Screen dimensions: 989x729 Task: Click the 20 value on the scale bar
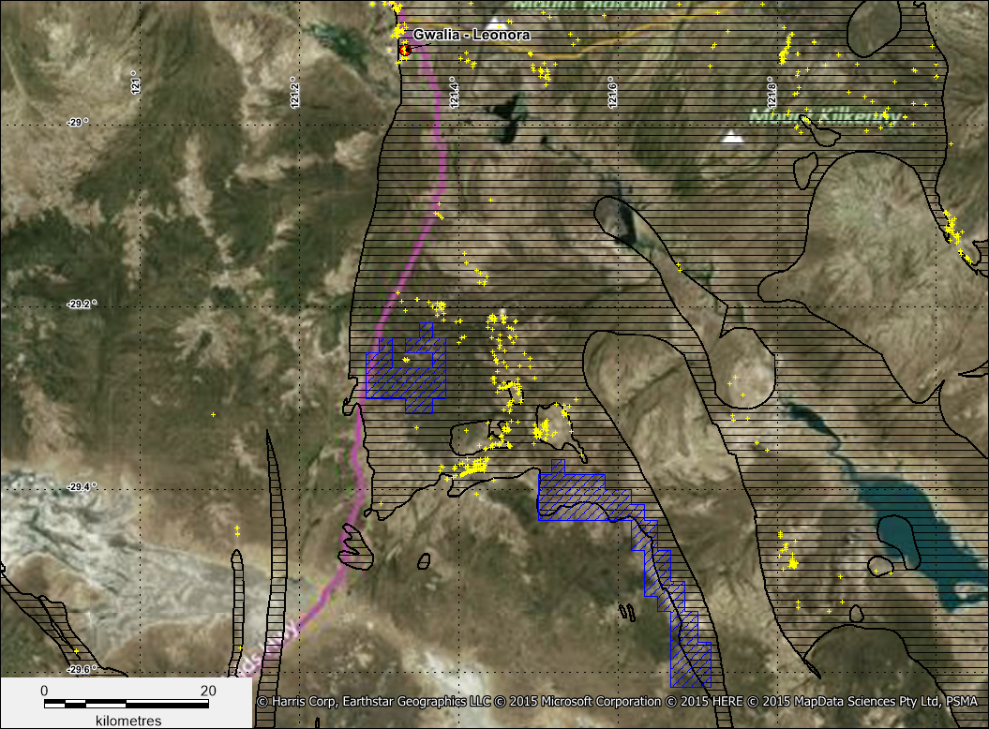pos(208,691)
